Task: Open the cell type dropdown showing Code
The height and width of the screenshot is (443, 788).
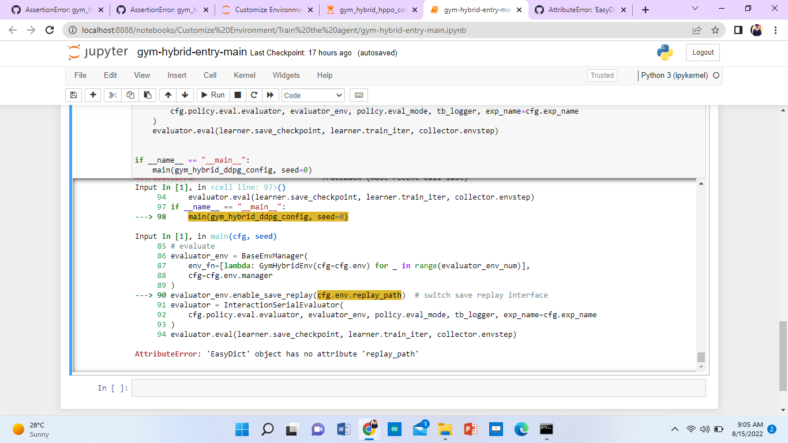Action: [x=313, y=95]
